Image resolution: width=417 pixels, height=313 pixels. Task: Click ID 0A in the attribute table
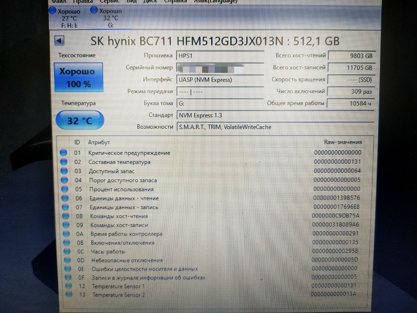(x=80, y=234)
